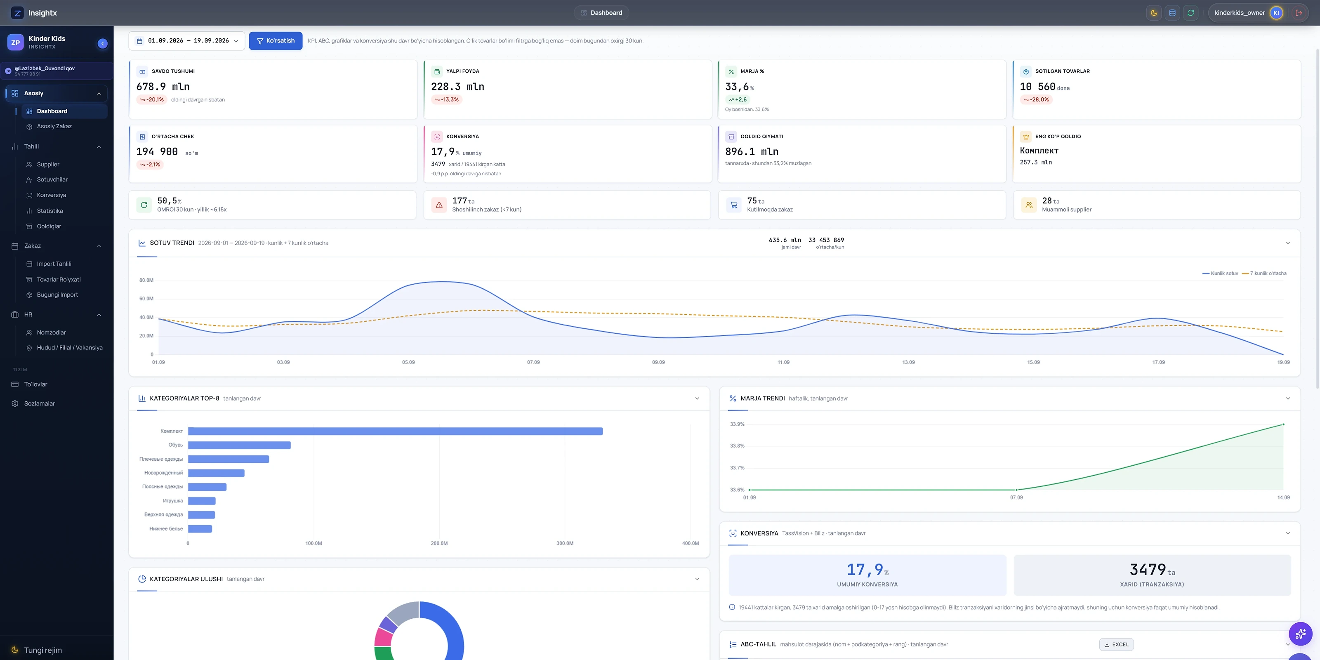
Task: Collapse the Tahlil sidebar section
Action: [99, 146]
